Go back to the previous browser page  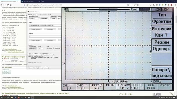[2, 5]
